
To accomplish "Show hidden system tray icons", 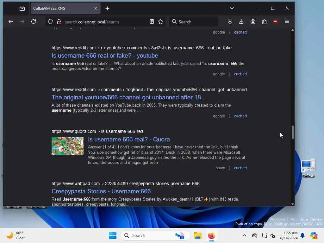I will click(x=245, y=235).
